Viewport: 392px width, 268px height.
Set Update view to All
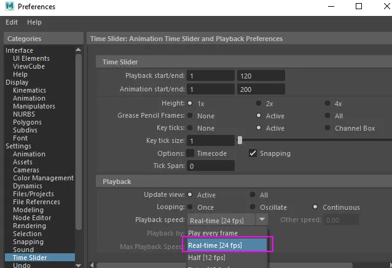pos(253,194)
